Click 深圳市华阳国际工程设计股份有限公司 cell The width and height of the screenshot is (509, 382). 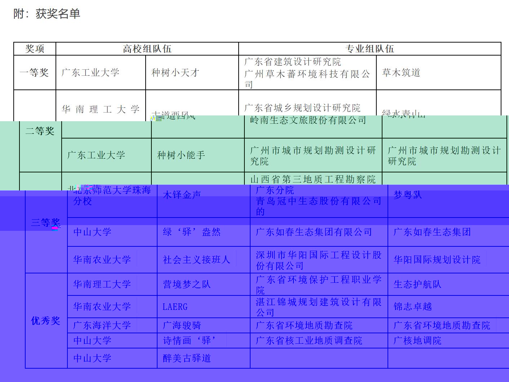tap(319, 260)
